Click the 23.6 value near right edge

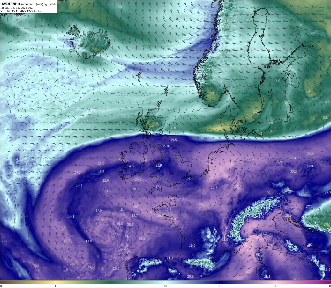(x=310, y=154)
